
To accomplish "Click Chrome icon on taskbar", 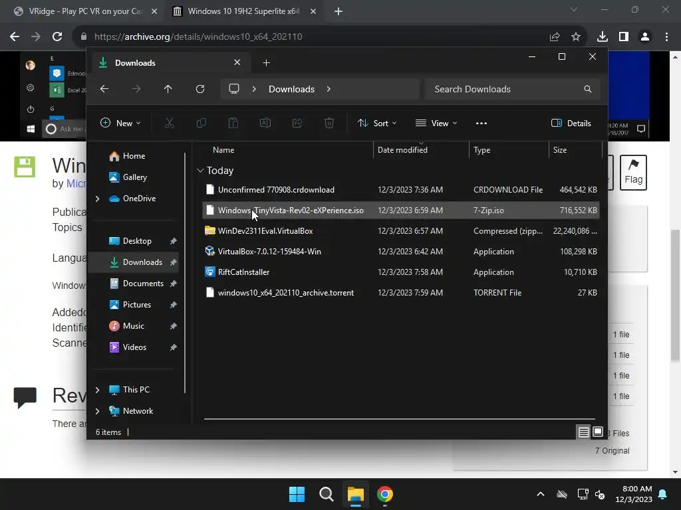I will tap(385, 494).
